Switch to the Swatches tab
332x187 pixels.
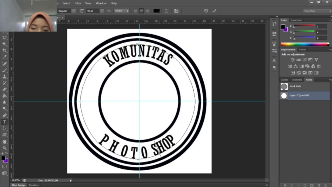296,20
